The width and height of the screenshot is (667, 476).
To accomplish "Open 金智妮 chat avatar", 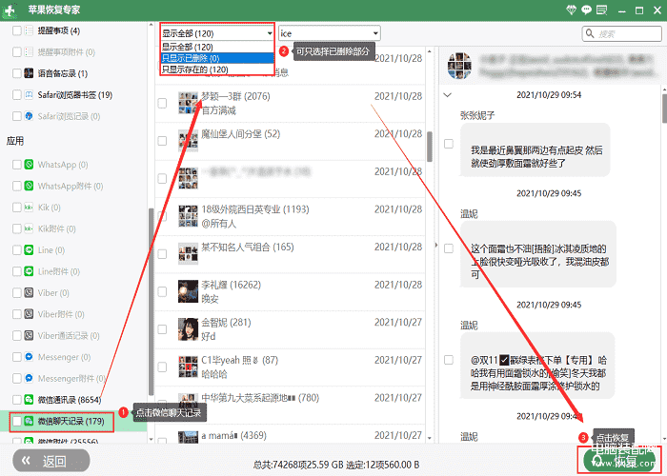I will click(188, 329).
